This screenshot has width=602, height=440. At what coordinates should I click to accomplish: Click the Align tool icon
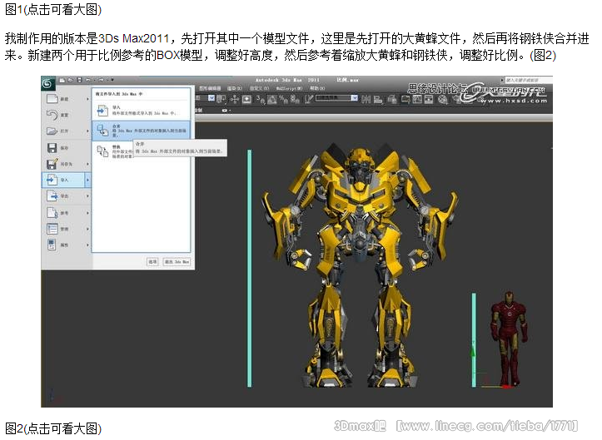[x=378, y=100]
